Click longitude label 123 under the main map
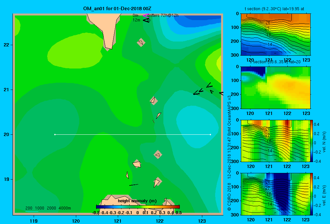330x224 pixels. click(x=202, y=221)
